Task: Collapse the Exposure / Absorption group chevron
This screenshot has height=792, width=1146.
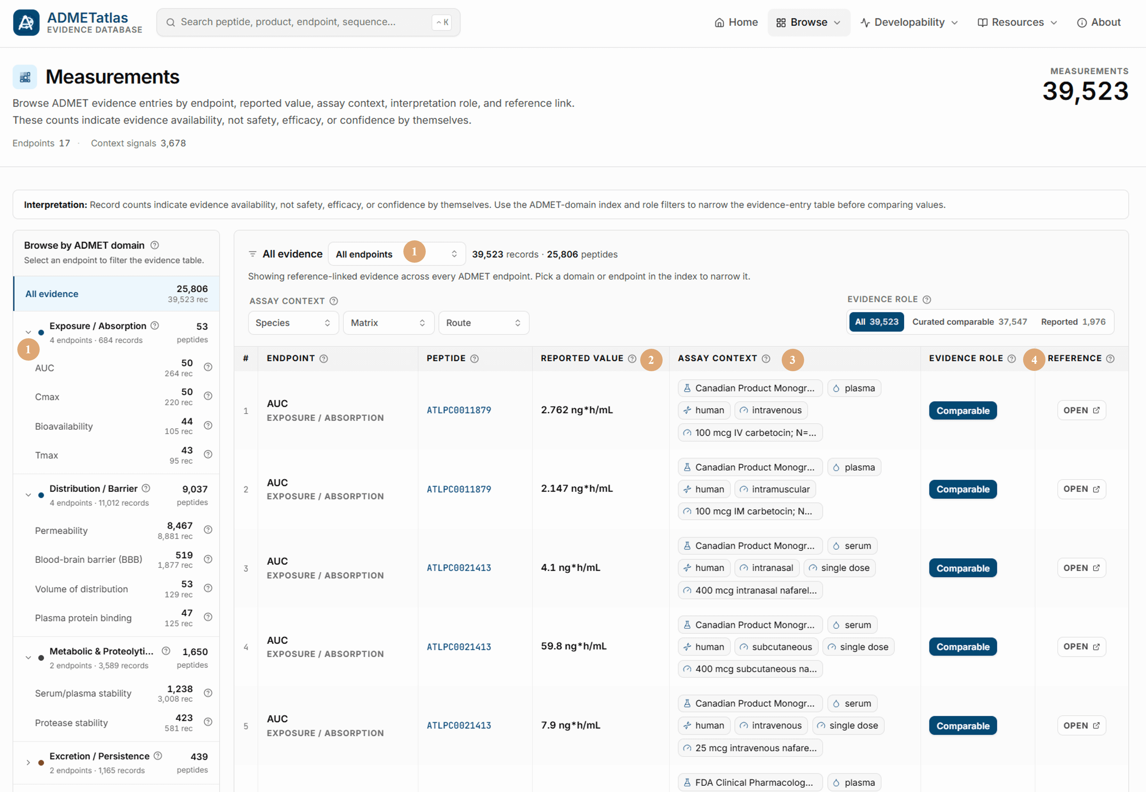Action: tap(28, 332)
